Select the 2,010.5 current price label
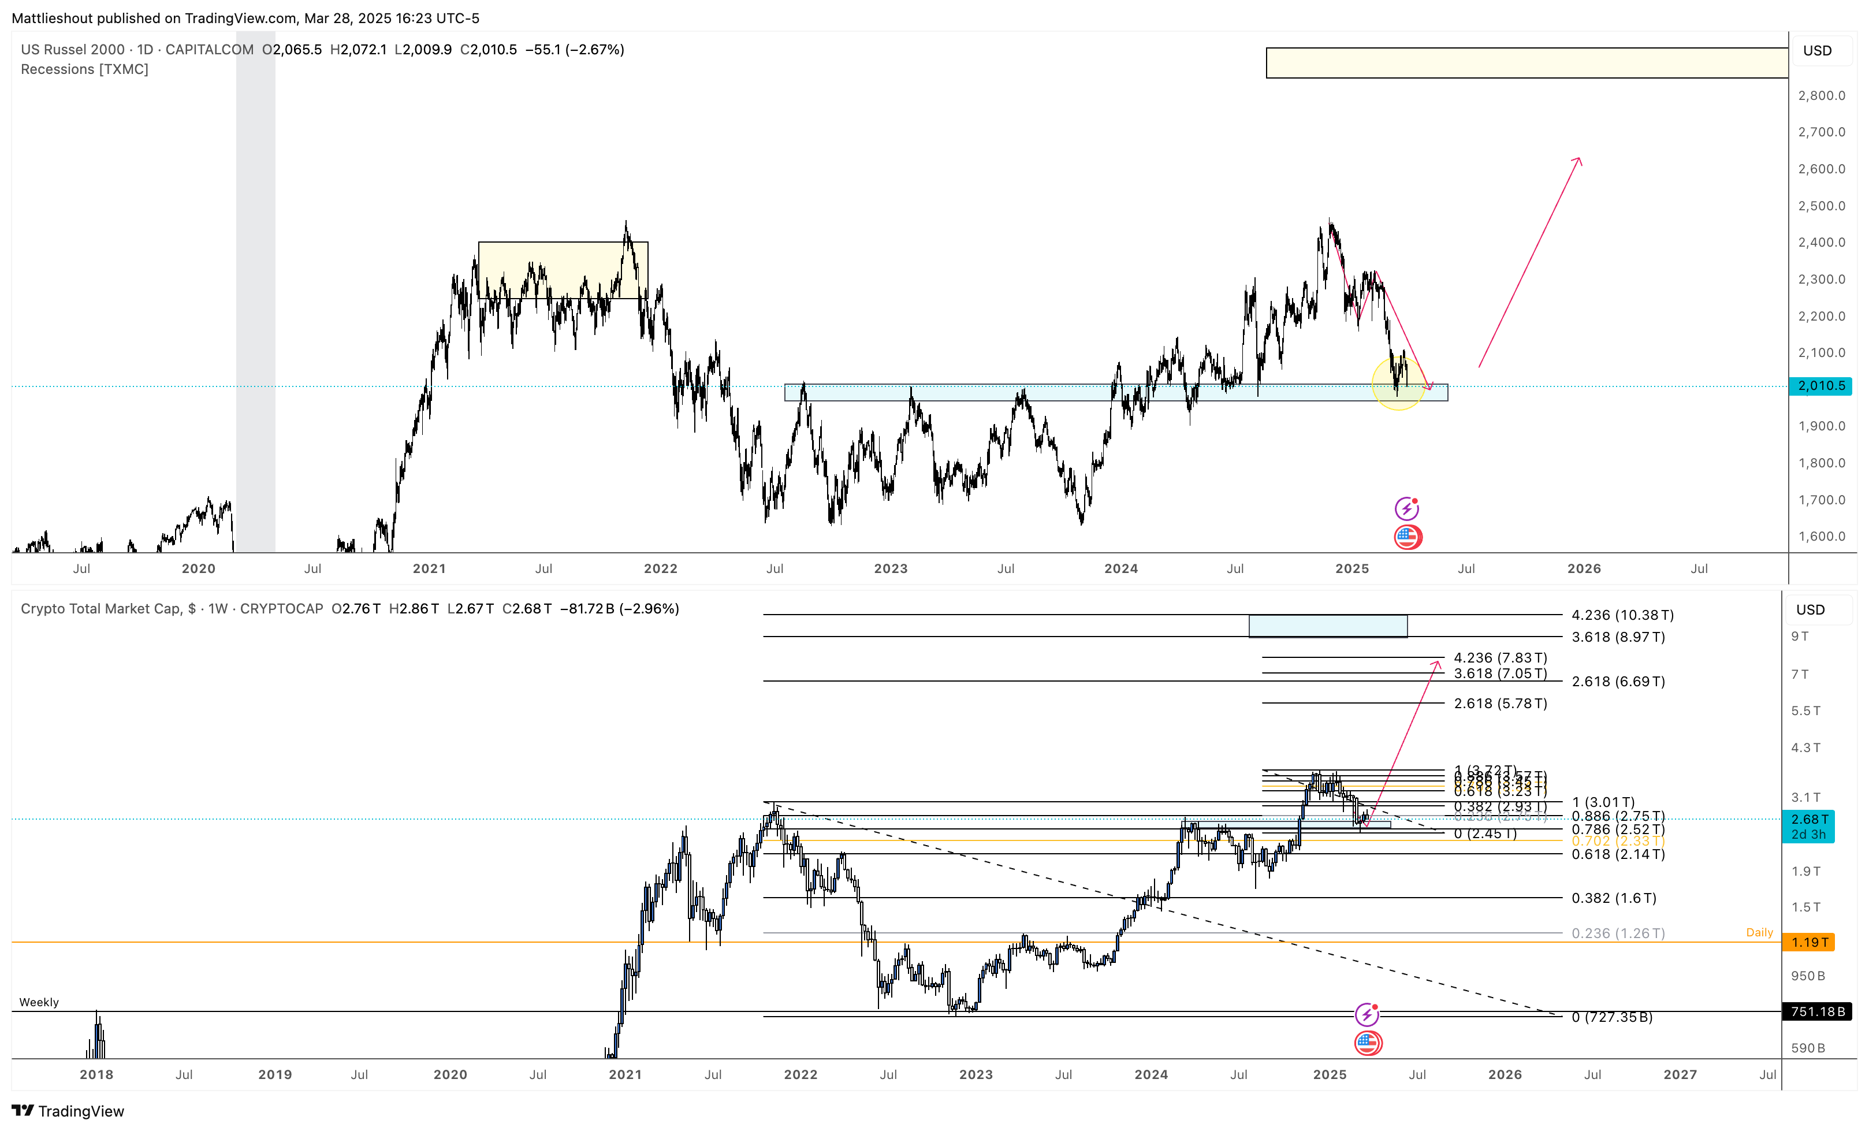The width and height of the screenshot is (1869, 1131). point(1820,385)
